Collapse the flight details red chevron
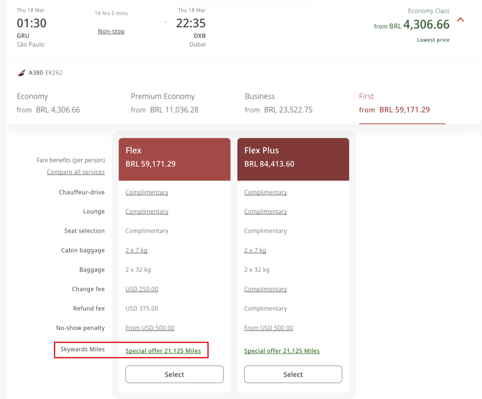 pyautogui.click(x=460, y=20)
